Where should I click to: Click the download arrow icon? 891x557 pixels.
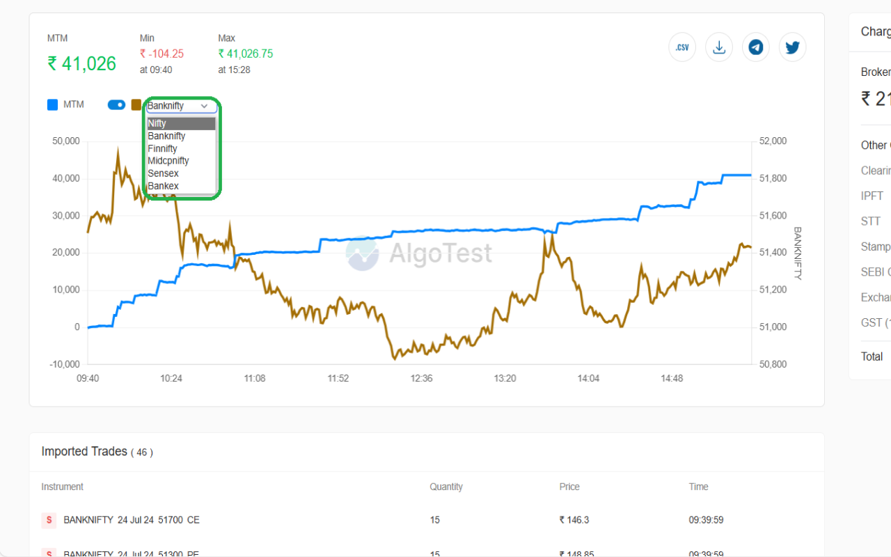pyautogui.click(x=719, y=47)
